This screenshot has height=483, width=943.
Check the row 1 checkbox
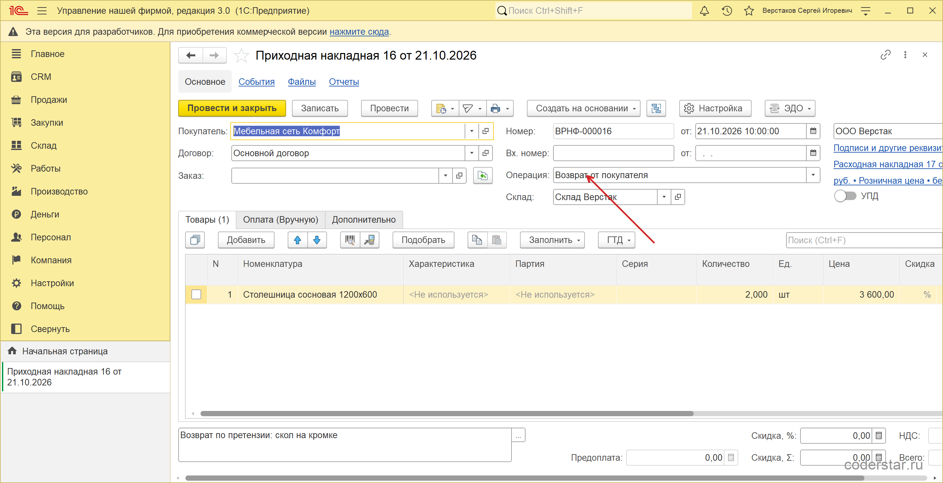click(196, 295)
